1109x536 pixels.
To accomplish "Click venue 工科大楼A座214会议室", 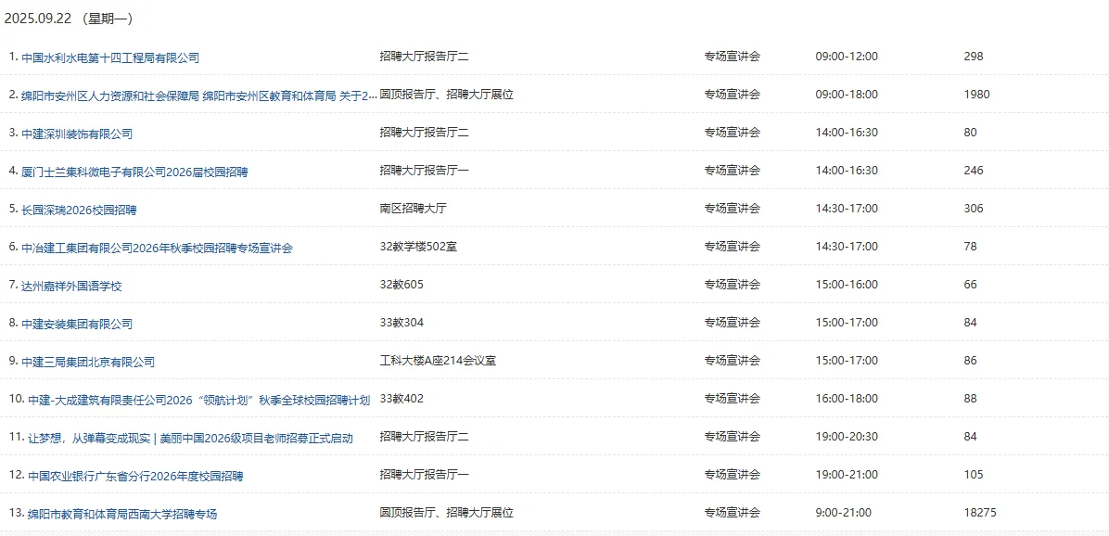I will [438, 361].
